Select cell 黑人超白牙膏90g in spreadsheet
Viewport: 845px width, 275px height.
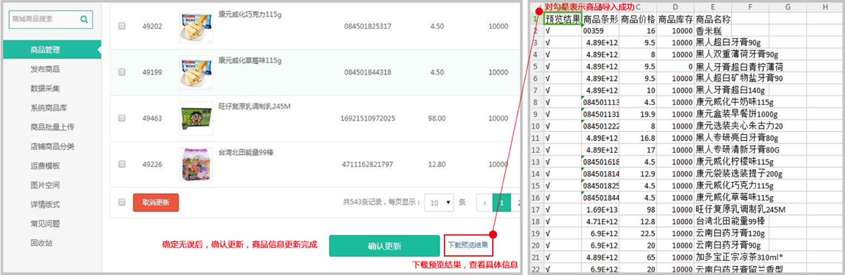[x=728, y=43]
